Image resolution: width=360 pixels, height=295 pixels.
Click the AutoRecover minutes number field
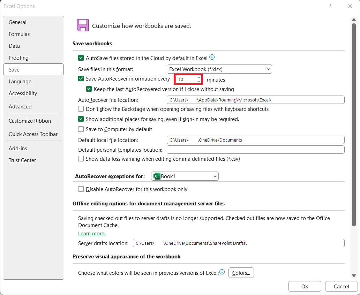click(186, 80)
